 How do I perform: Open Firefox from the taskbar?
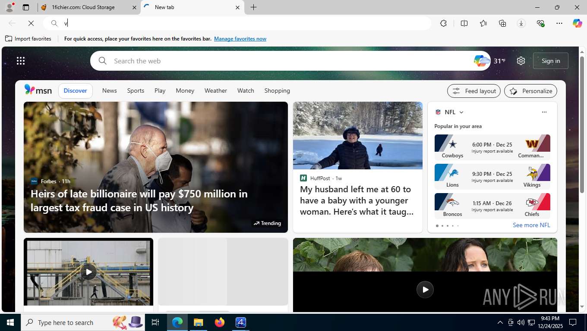[220, 322]
